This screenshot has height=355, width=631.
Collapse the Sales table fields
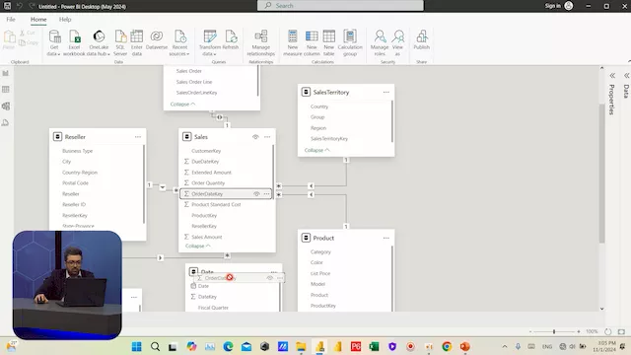197,246
